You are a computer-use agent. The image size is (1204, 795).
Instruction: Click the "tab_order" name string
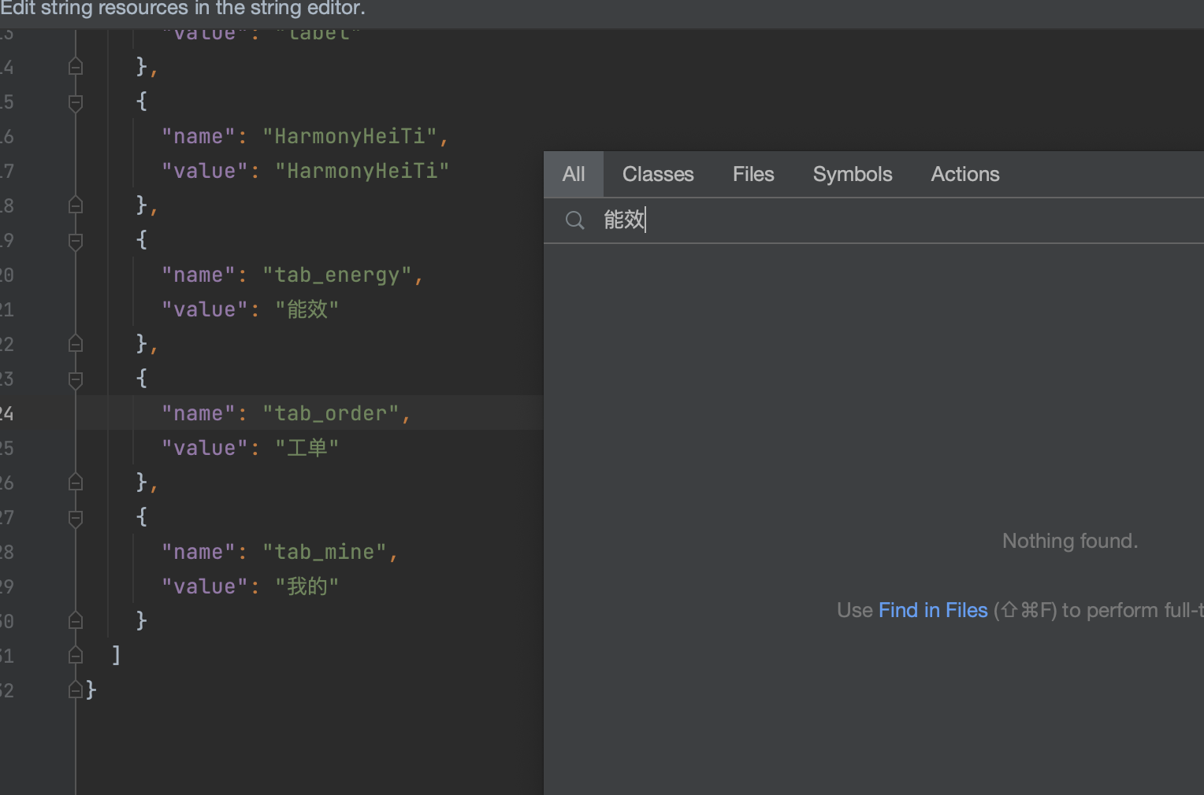tap(331, 413)
